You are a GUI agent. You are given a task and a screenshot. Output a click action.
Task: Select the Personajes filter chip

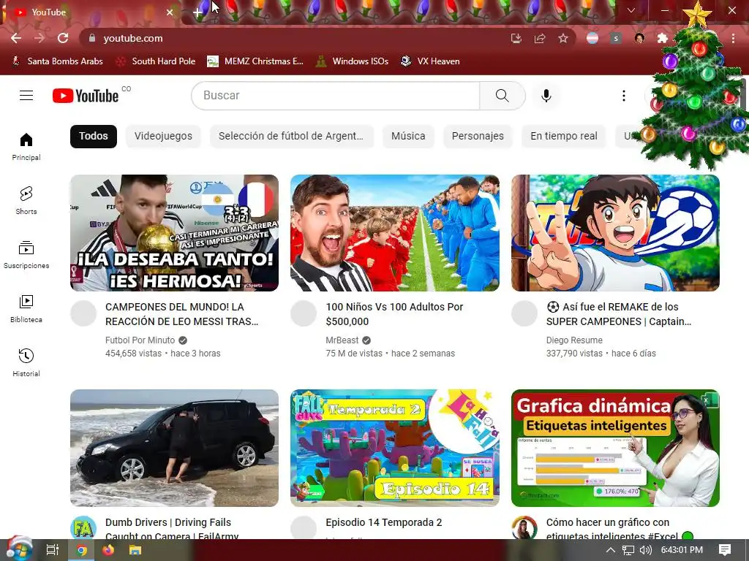point(478,136)
